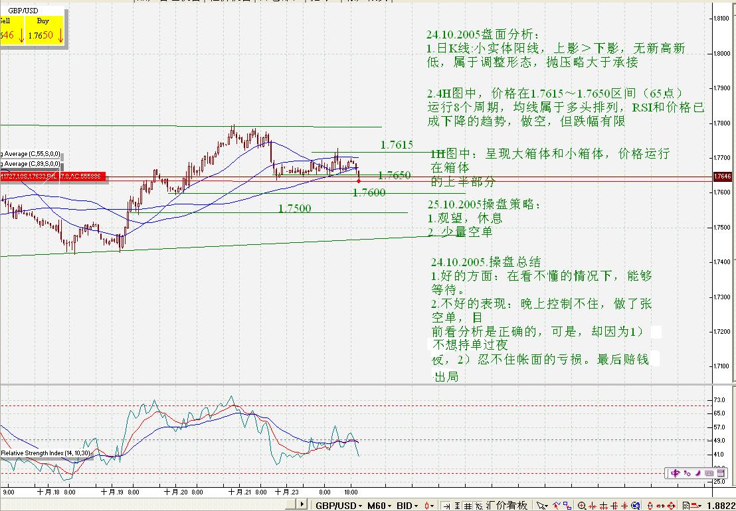Viewport: 736px width, 511px height.
Task: Click the zoom in magnifier icon
Action: tap(582, 506)
